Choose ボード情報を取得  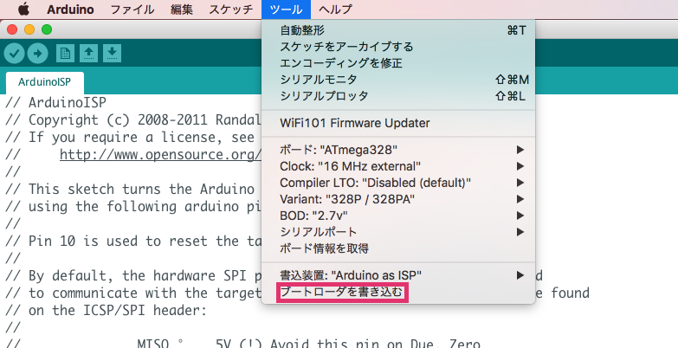point(398,248)
